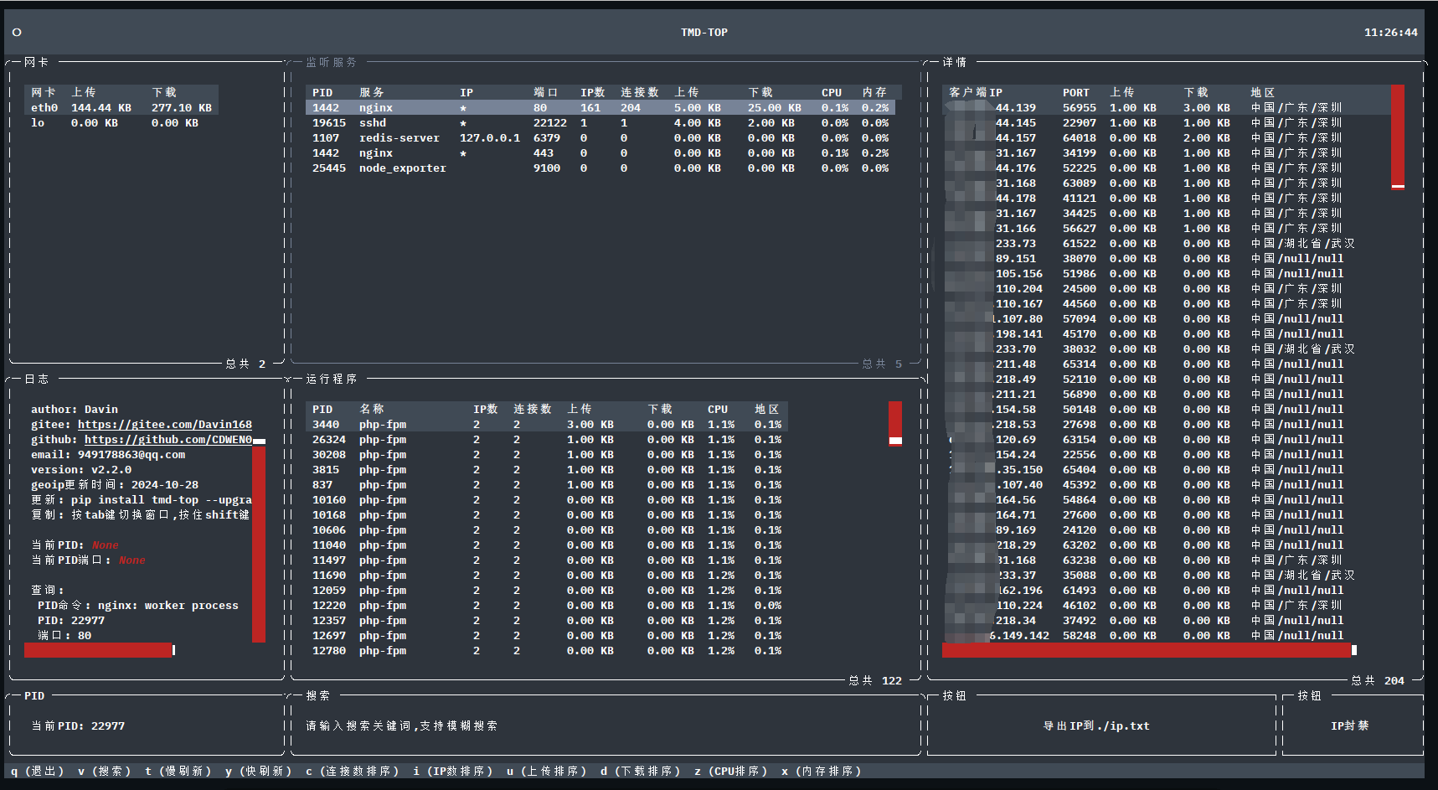The width and height of the screenshot is (1438, 790).
Task: Select client row with port 35088
Action: pyautogui.click(x=1167, y=576)
